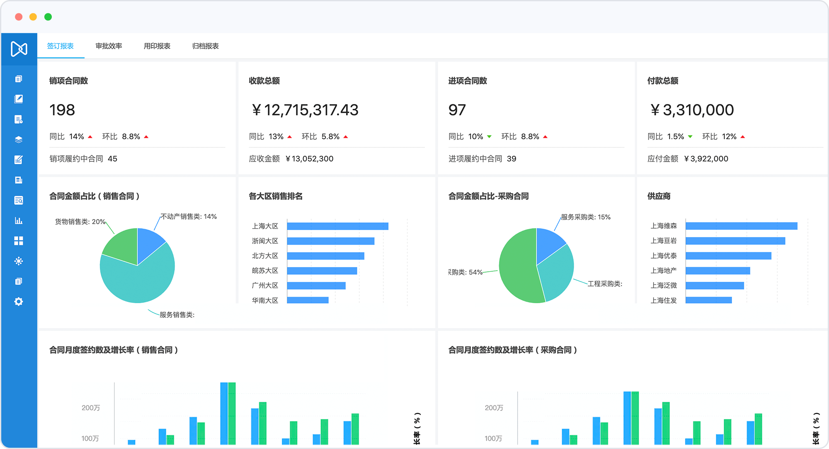Select the stacked layers sidebar icon

[x=19, y=140]
